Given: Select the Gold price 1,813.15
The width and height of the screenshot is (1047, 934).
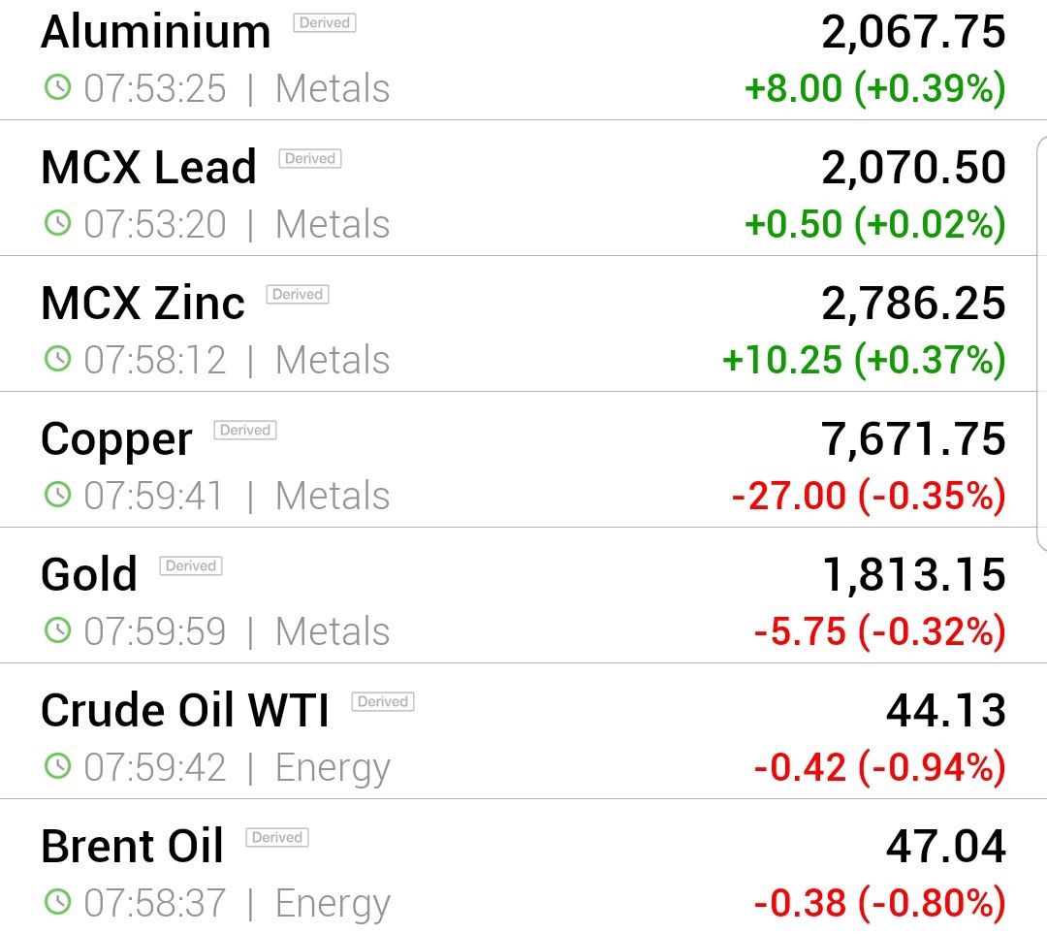Looking at the screenshot, I should tap(913, 574).
